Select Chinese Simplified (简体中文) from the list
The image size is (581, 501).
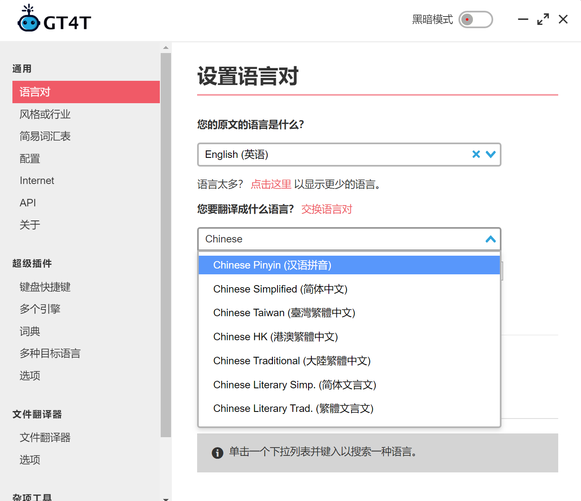tap(280, 289)
